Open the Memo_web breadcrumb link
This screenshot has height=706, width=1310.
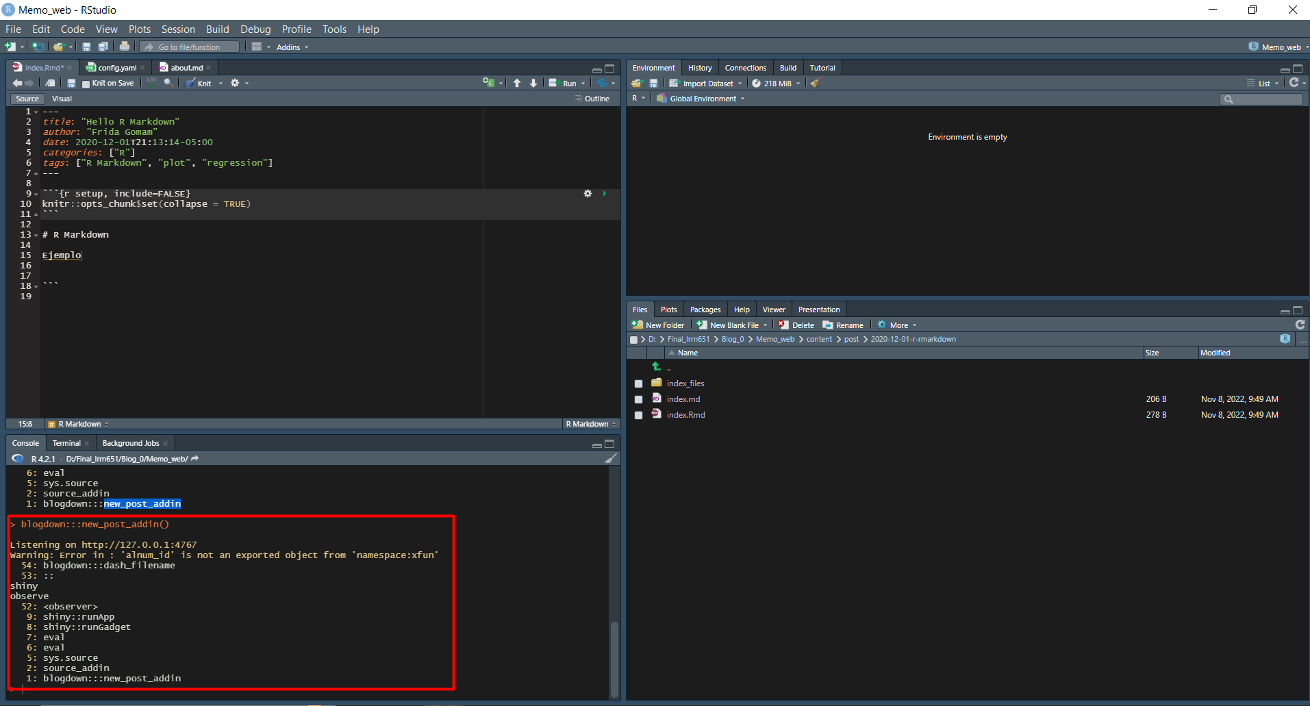point(775,340)
